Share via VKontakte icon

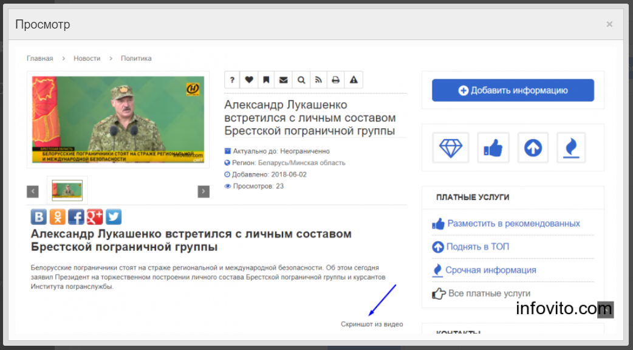(39, 217)
